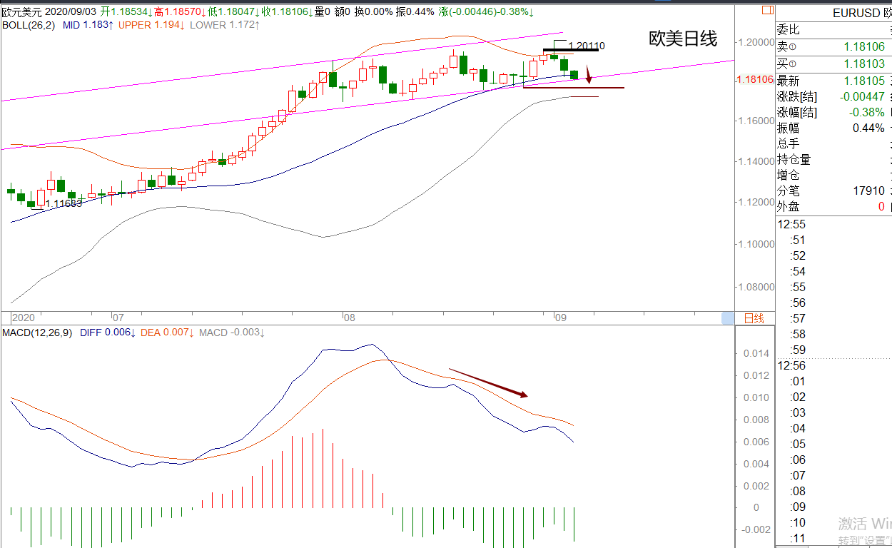The image size is (892, 548).
Task: Select the 振幅 0.44% row
Action: click(833, 128)
